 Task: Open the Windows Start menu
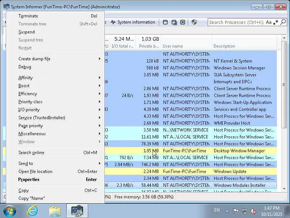point(10,211)
